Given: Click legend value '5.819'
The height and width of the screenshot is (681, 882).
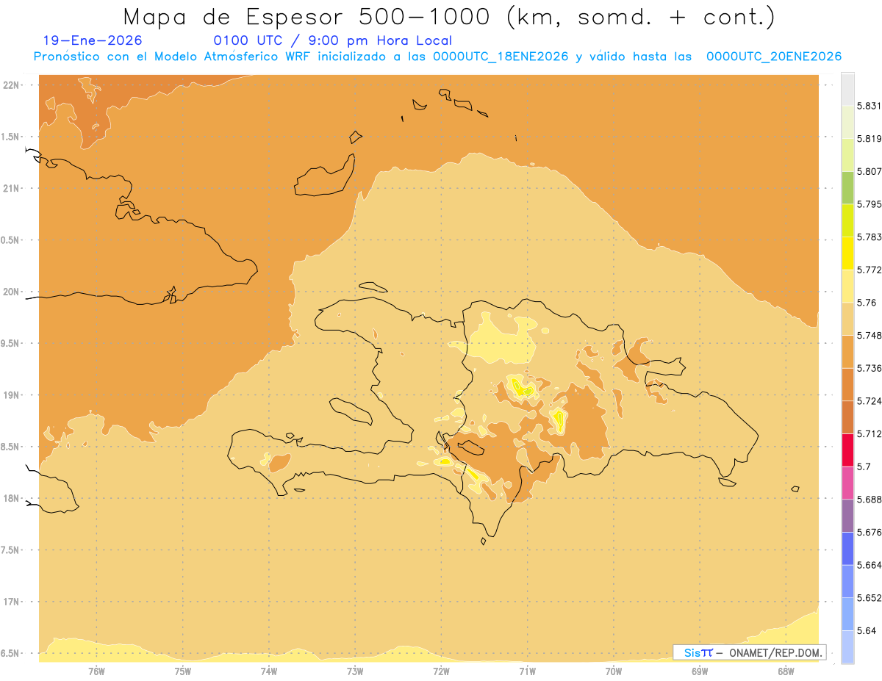Looking at the screenshot, I should (x=870, y=138).
